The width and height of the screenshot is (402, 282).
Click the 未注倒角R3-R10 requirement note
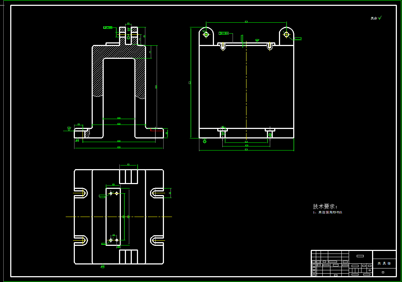pos(328,211)
